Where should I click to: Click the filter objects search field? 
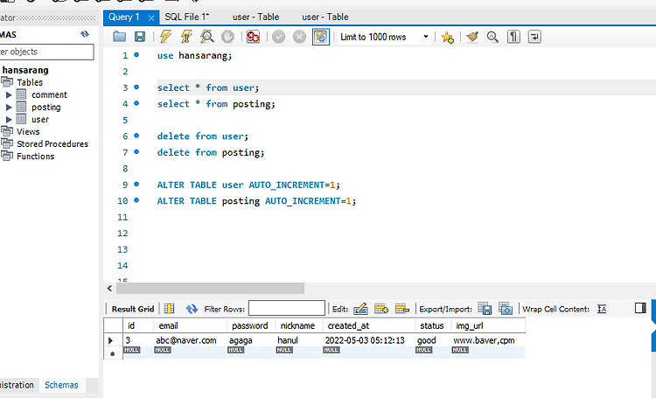(46, 52)
